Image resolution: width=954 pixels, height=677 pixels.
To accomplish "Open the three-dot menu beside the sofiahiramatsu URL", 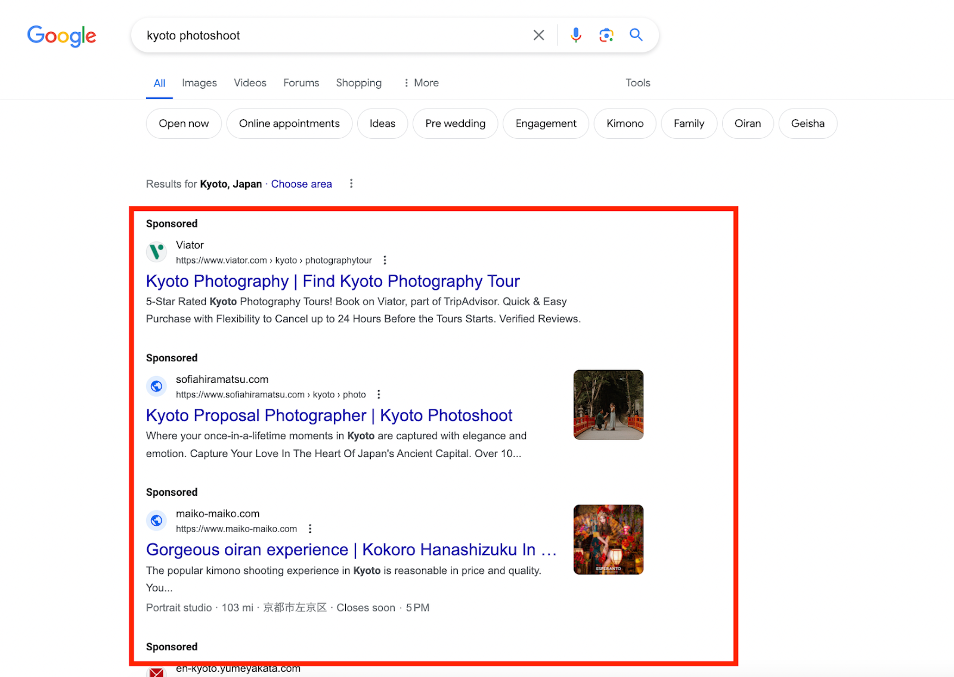I will point(379,395).
